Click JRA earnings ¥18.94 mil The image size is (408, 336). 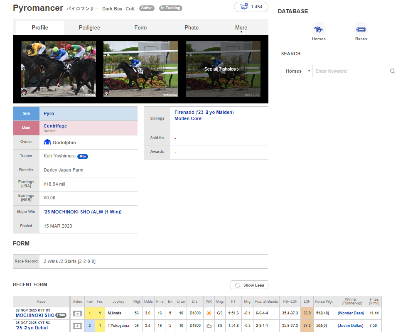[54, 184]
